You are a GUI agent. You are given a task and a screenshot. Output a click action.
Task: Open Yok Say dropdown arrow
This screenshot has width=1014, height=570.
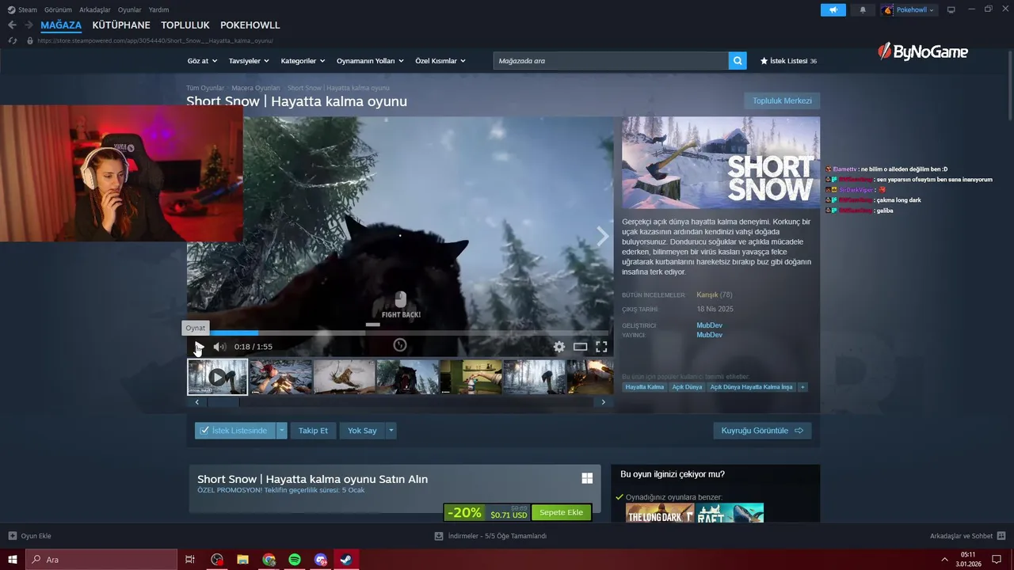pos(391,431)
